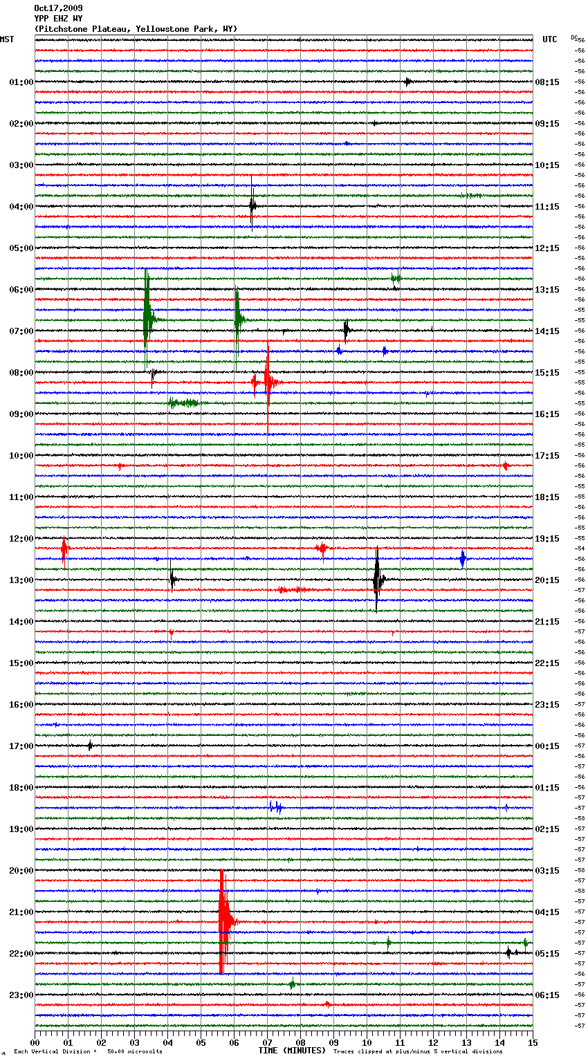Click the "22:15" UTC time label
This screenshot has width=588, height=1061.
pyautogui.click(x=547, y=663)
